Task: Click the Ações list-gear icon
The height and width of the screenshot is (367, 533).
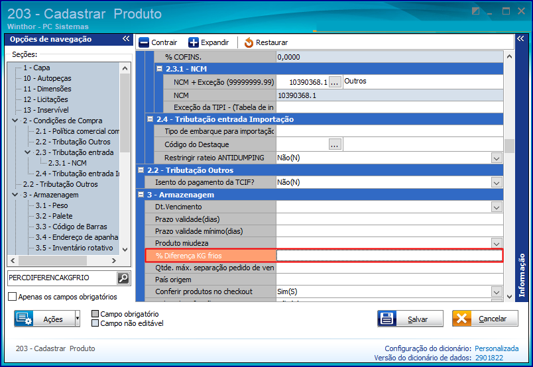Action: click(x=24, y=319)
